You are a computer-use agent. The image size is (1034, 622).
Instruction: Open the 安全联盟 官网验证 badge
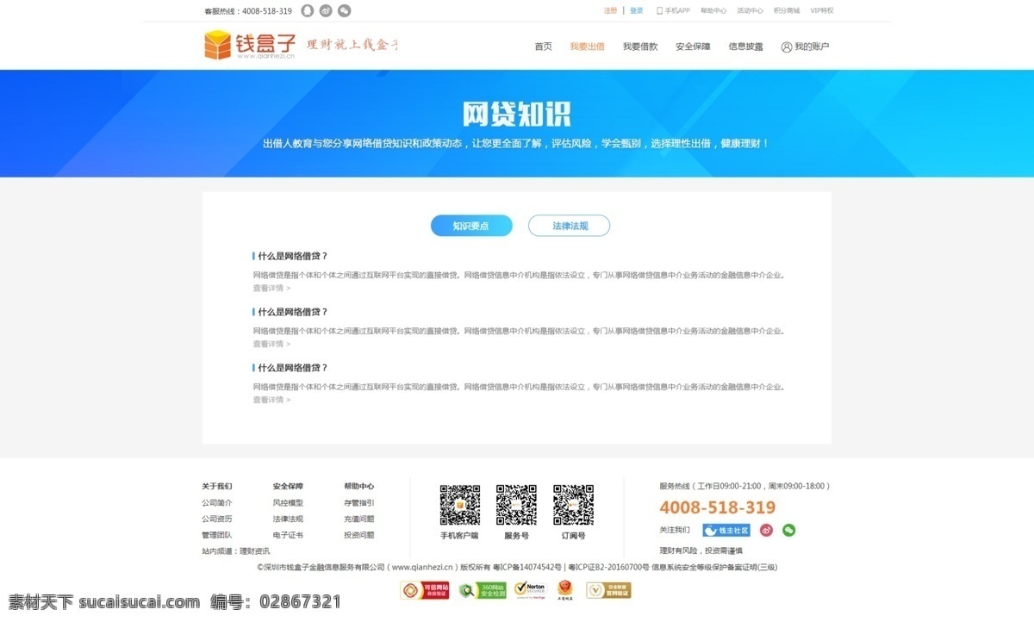tap(608, 590)
